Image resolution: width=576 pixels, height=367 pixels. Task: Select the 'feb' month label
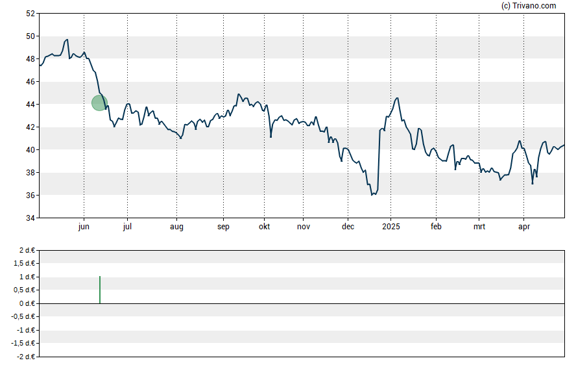pyautogui.click(x=436, y=227)
